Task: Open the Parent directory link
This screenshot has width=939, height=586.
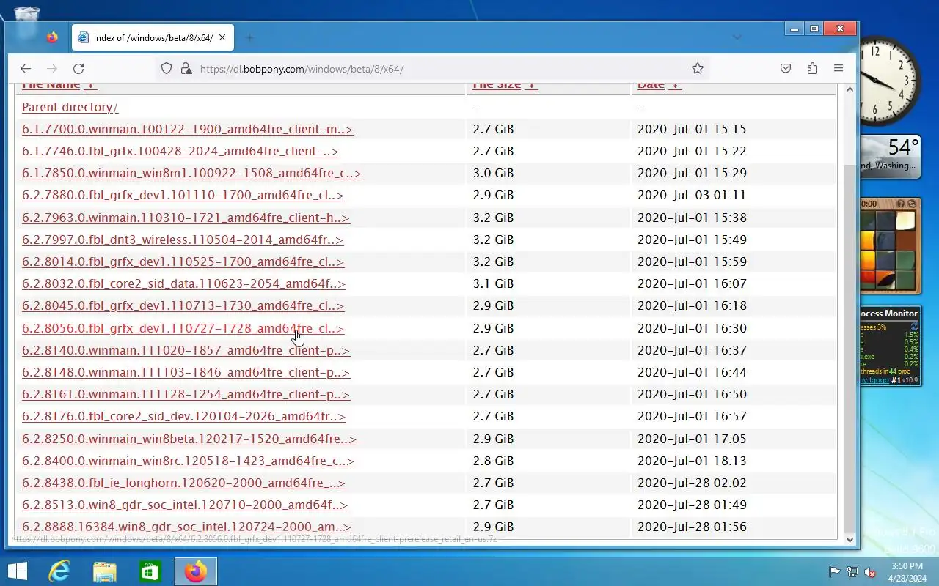Action: [x=70, y=107]
